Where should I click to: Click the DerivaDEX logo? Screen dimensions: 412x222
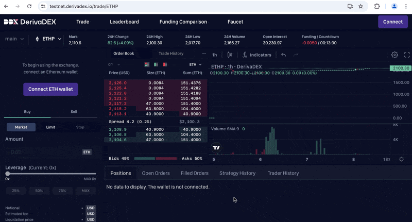[30, 22]
